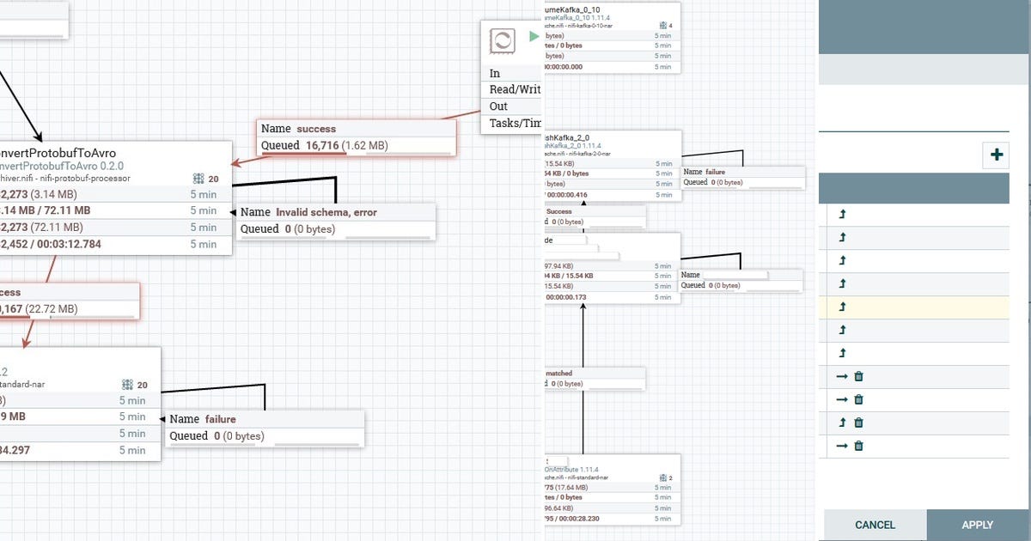
Task: Click the right arrow in the last property row
Action: coord(842,446)
